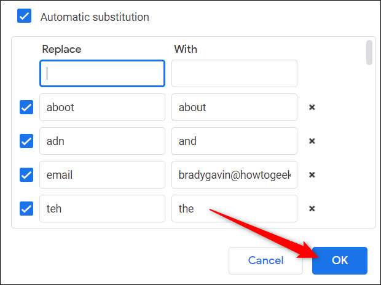Disable the 'teh' substitution checkbox

tap(26, 209)
